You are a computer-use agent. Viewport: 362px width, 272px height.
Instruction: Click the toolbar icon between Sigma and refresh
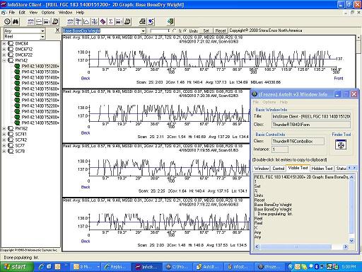[x=119, y=22]
